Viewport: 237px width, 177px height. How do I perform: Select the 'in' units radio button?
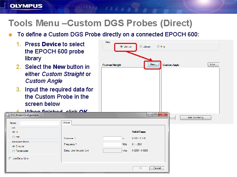(13, 132)
